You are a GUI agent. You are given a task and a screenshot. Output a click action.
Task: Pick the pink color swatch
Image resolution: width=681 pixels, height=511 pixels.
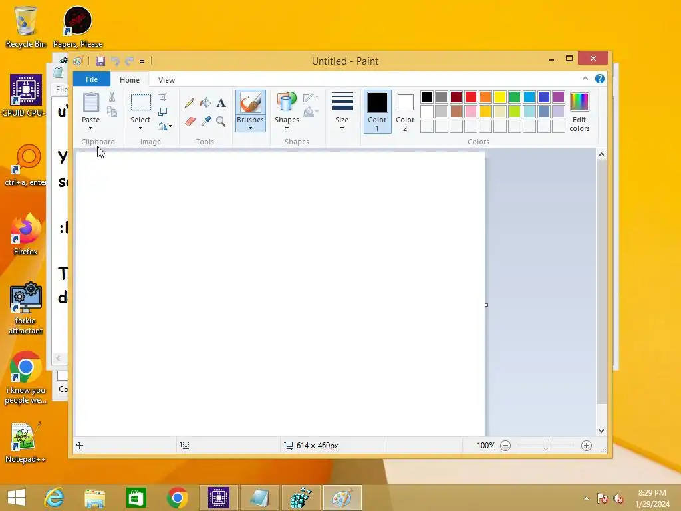coord(471,112)
